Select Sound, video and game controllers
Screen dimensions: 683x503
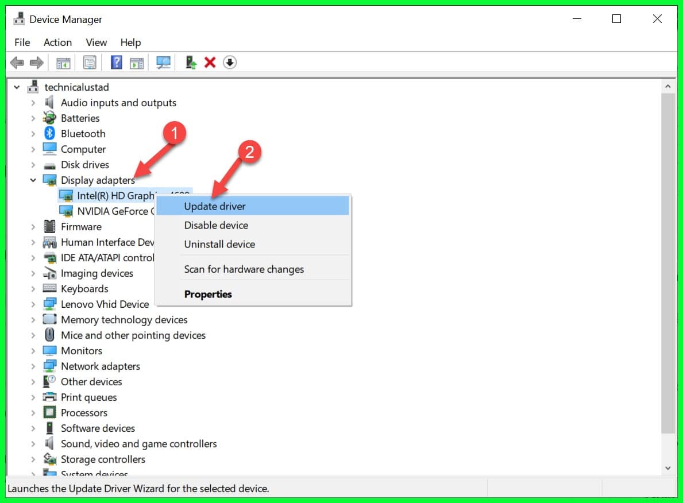click(x=138, y=444)
